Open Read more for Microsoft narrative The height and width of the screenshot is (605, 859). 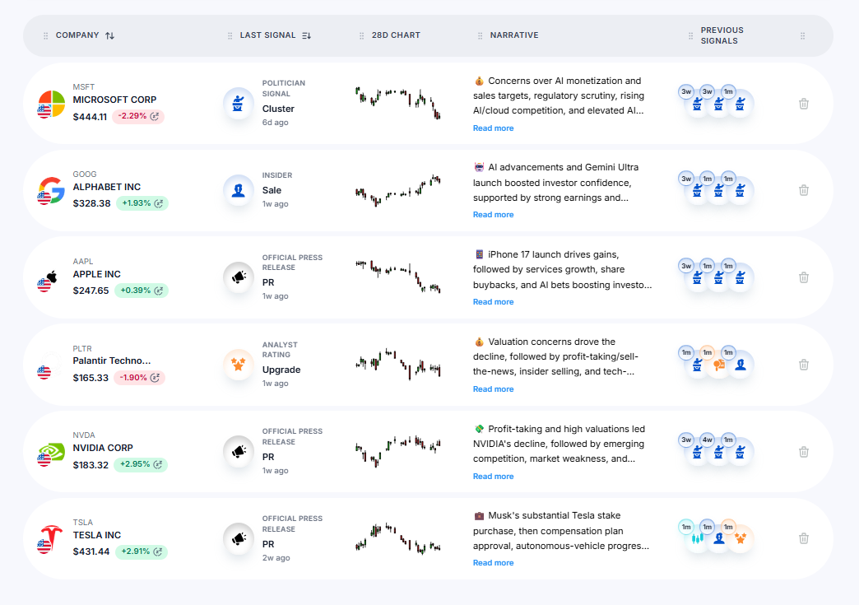(x=493, y=128)
